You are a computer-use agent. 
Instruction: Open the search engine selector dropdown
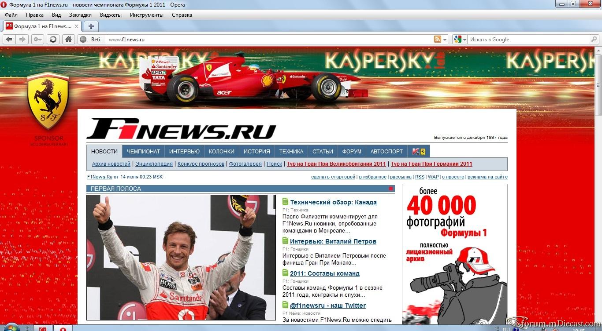click(464, 40)
